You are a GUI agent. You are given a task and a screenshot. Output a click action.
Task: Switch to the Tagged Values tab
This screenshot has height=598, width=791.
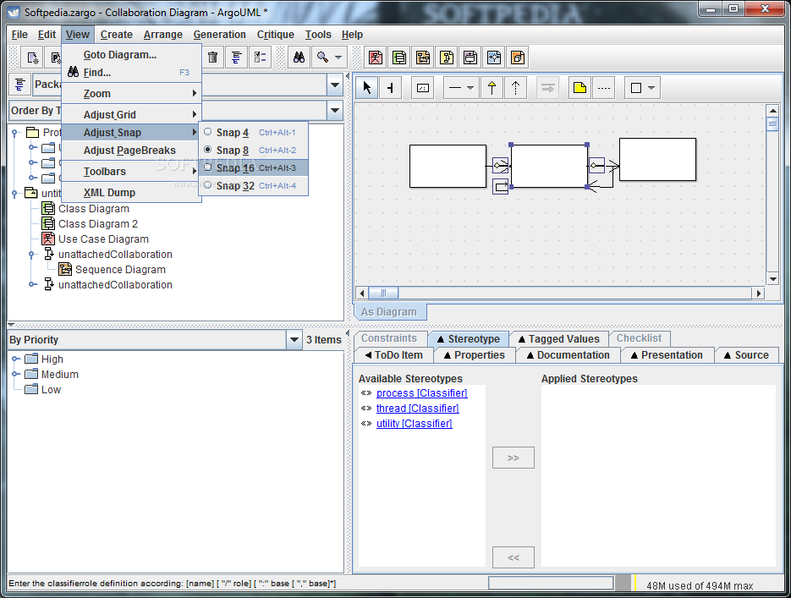point(558,339)
